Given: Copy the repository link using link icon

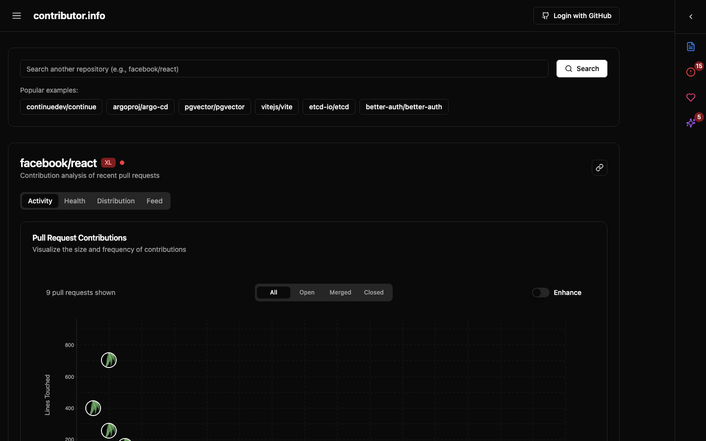Looking at the screenshot, I should (599, 168).
